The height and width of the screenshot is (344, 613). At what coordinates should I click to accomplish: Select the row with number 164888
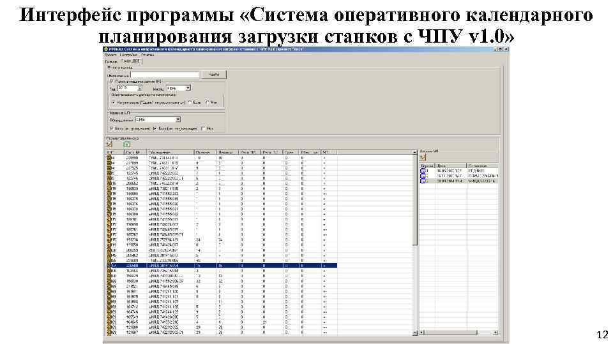point(222,301)
